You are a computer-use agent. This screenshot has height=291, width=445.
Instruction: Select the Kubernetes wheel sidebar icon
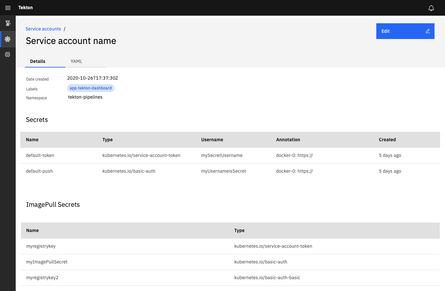[8, 39]
